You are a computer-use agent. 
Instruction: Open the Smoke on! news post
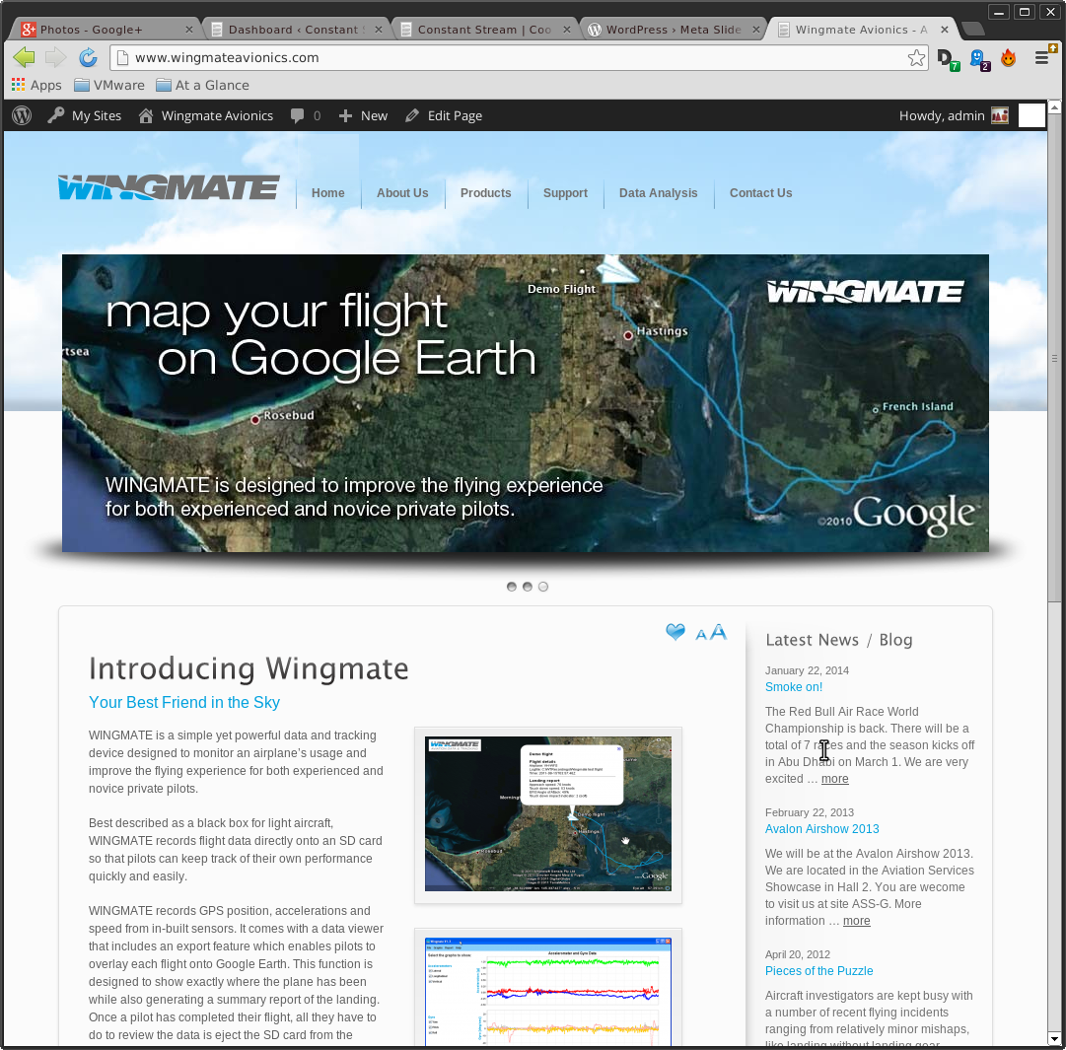794,687
